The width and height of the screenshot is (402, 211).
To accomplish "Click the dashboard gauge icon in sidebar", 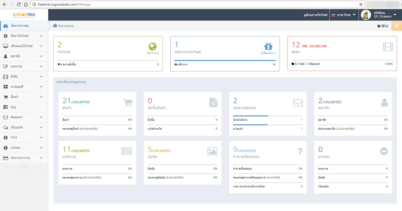I will (6, 26).
